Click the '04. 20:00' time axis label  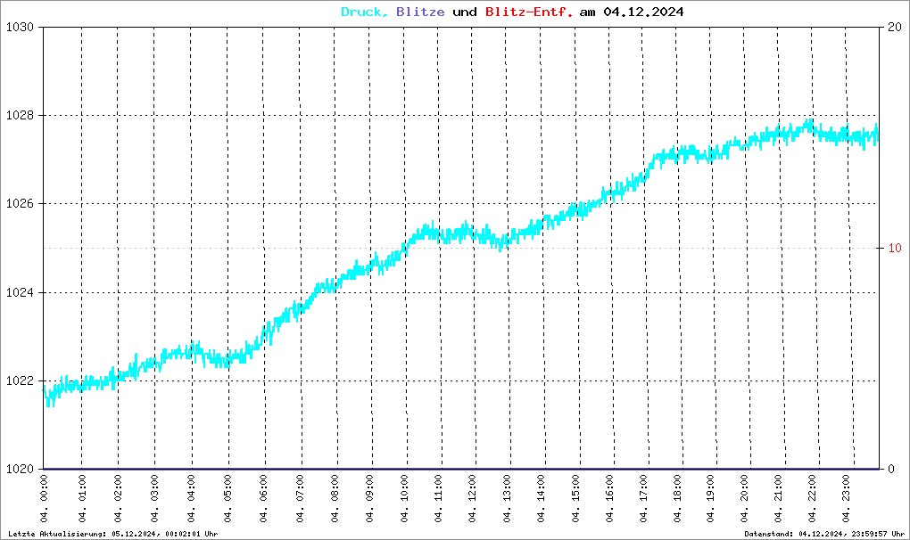pyautogui.click(x=745, y=499)
